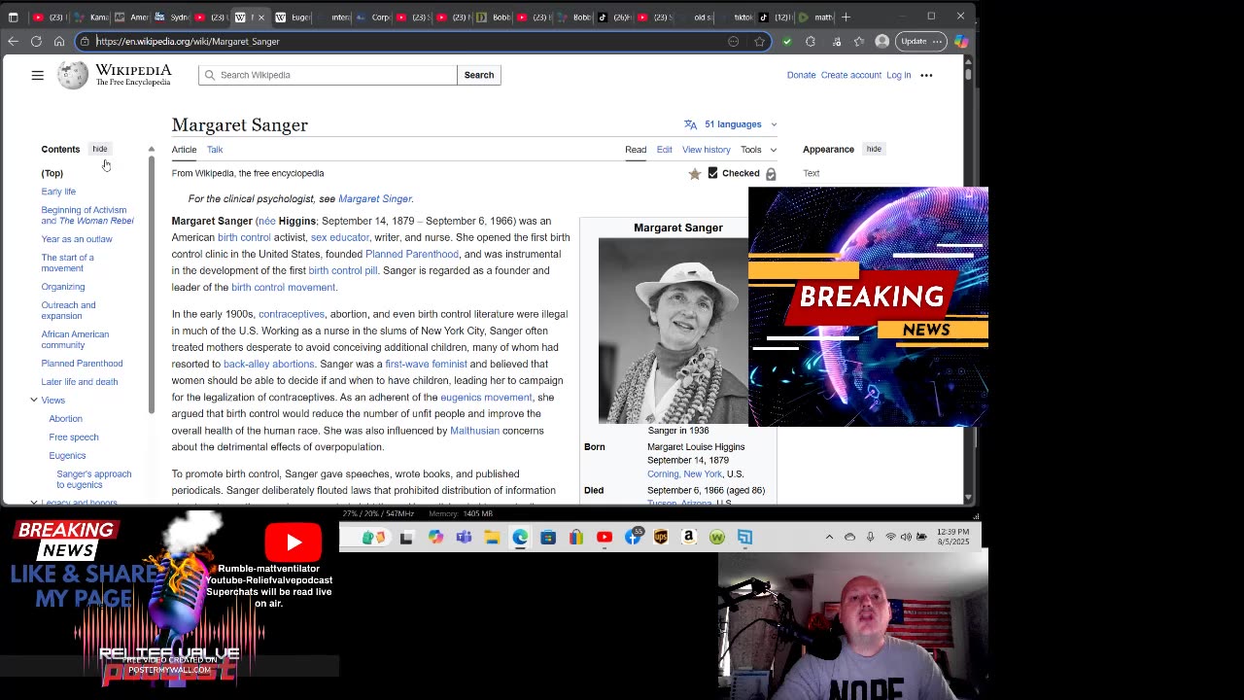Click the Wi-Fi icon in system tray
The width and height of the screenshot is (1244, 700).
coord(890,537)
